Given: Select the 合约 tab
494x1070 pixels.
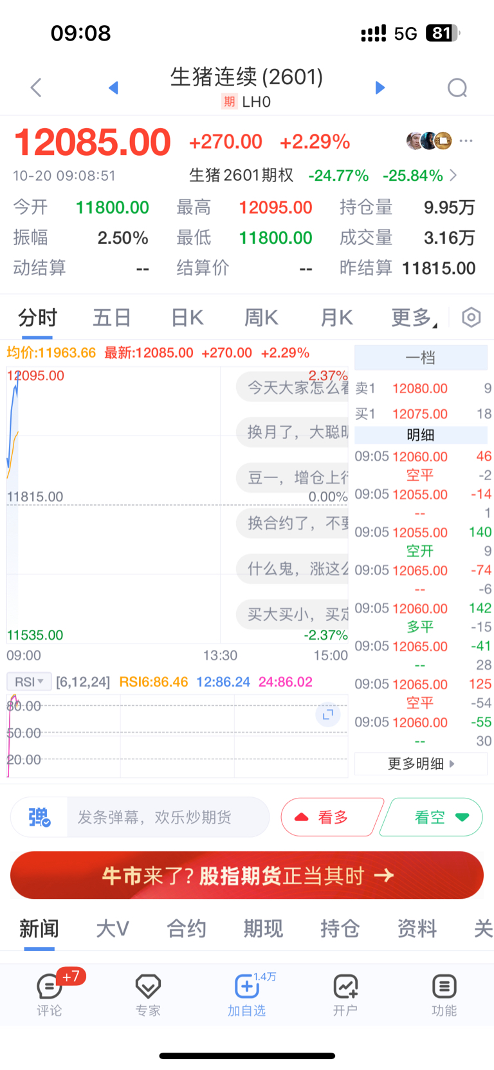Looking at the screenshot, I should [187, 928].
